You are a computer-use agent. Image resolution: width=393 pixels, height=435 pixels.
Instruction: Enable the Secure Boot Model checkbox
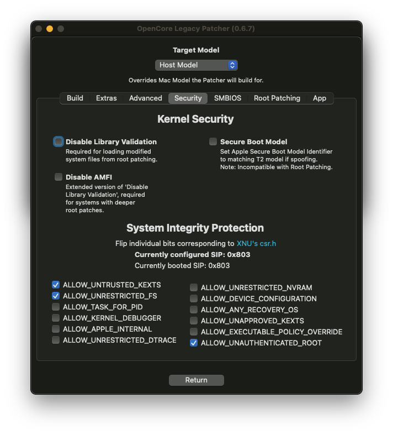click(x=213, y=141)
